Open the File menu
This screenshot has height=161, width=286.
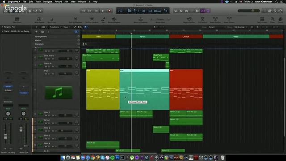coord(24,2)
